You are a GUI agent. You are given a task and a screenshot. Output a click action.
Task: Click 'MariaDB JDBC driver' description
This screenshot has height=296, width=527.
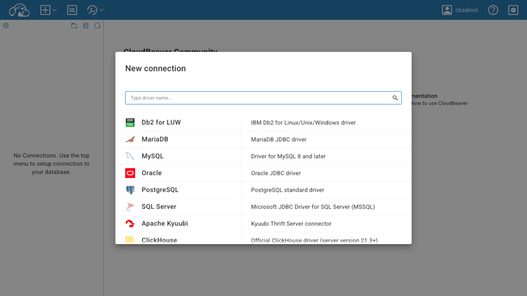coord(278,140)
